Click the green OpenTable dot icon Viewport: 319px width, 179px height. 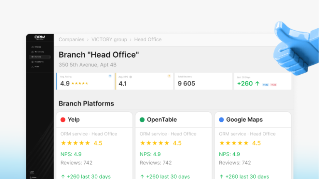(142, 120)
